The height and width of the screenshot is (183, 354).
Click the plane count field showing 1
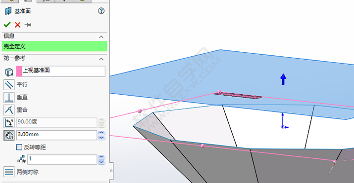point(62,159)
